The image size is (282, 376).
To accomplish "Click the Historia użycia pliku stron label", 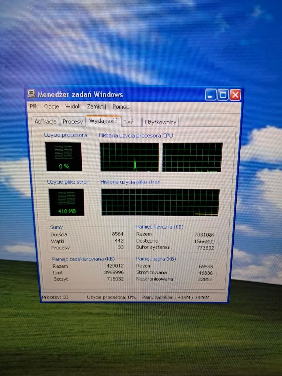I will pos(130,182).
